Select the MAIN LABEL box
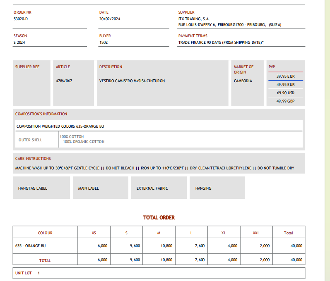The width and height of the screenshot is (330, 281). pyautogui.click(x=100, y=188)
